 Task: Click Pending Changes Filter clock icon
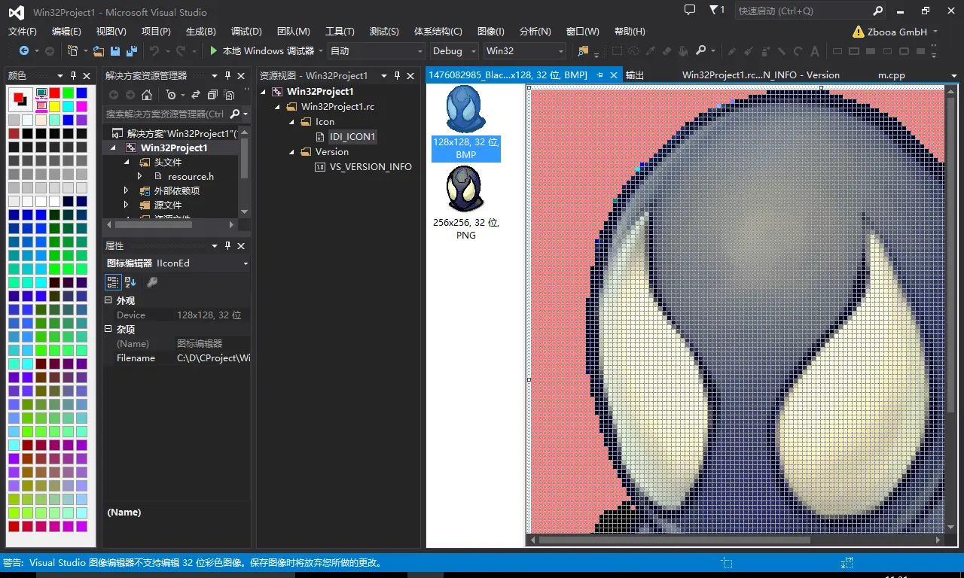click(171, 95)
